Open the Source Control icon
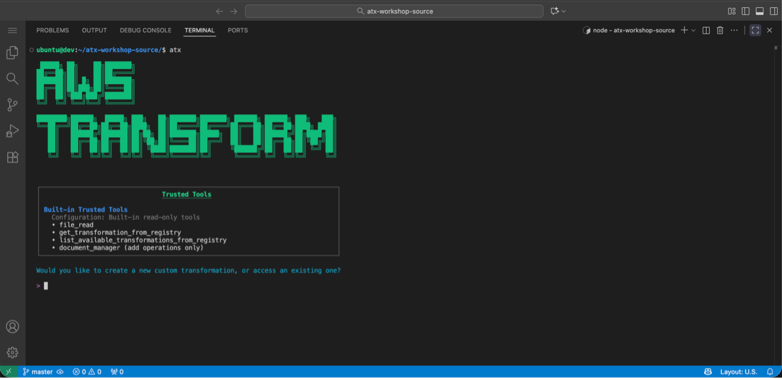The image size is (782, 380). [12, 104]
